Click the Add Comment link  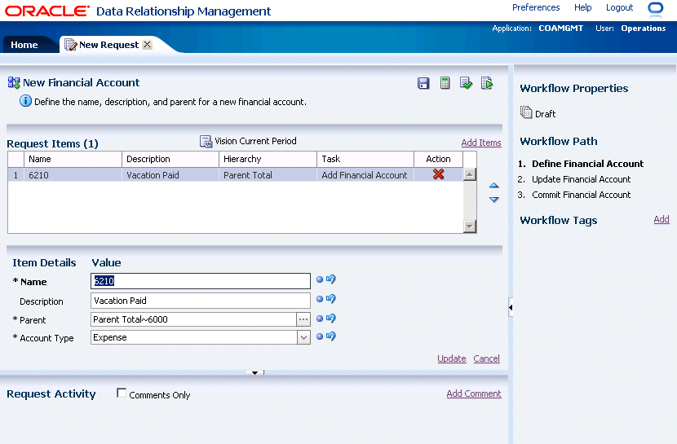(474, 393)
